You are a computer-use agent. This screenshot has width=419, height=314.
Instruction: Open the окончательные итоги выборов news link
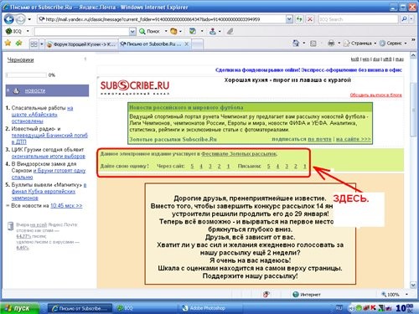click(49, 157)
